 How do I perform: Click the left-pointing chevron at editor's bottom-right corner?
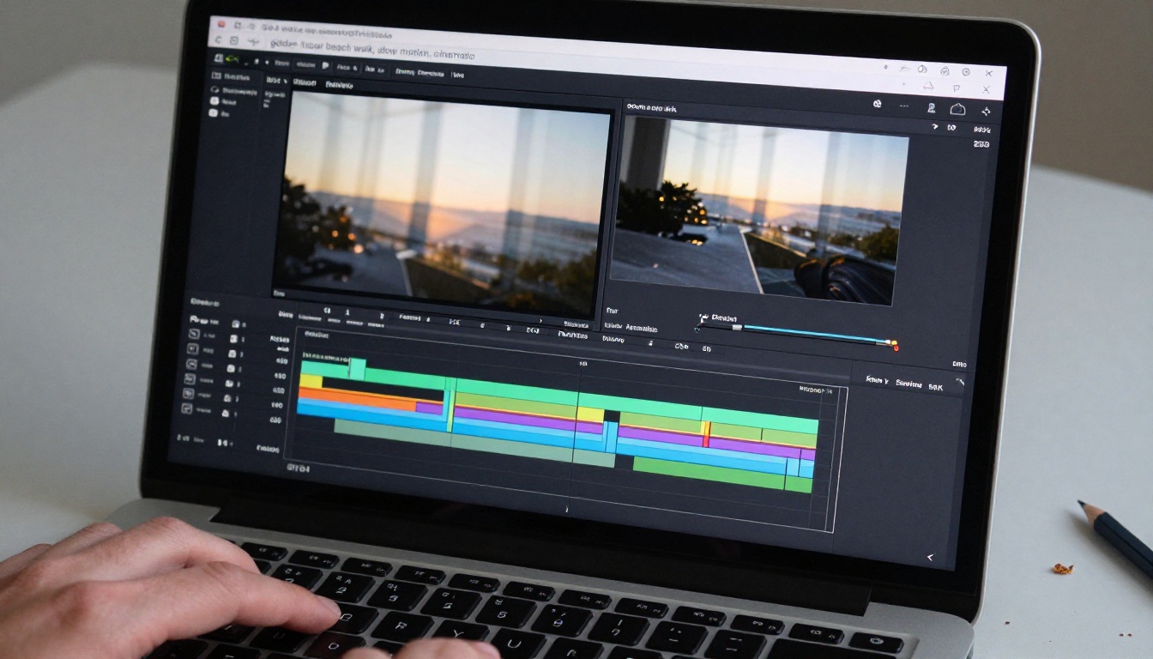[x=931, y=558]
